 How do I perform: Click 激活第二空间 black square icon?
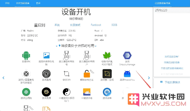click(x=107, y=73)
